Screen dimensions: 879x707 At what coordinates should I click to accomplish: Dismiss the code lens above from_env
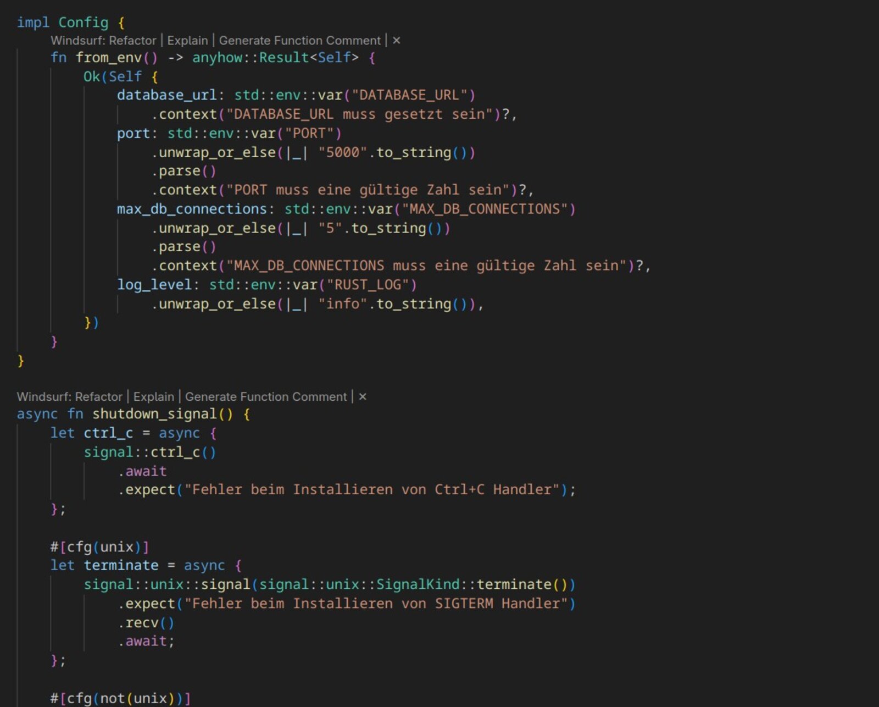(x=397, y=41)
